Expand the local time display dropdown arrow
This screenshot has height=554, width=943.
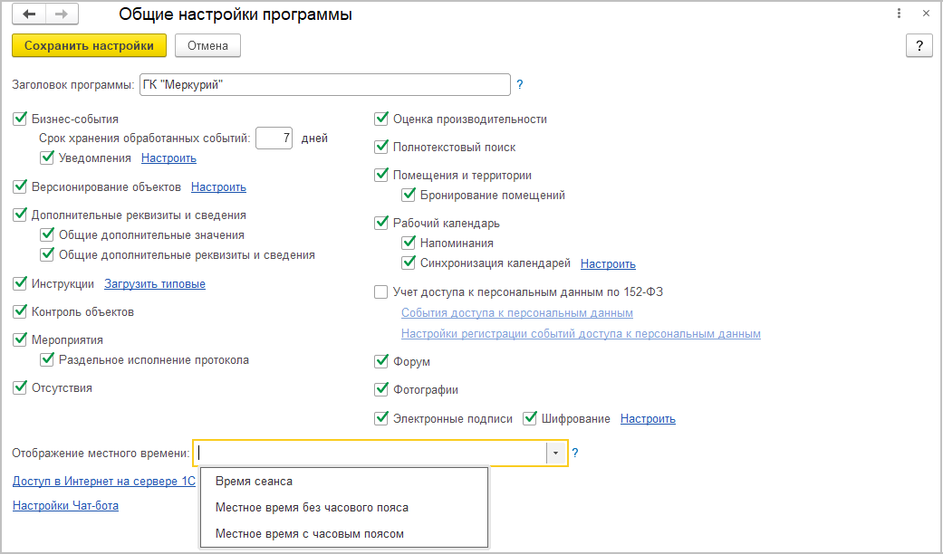[x=555, y=453]
